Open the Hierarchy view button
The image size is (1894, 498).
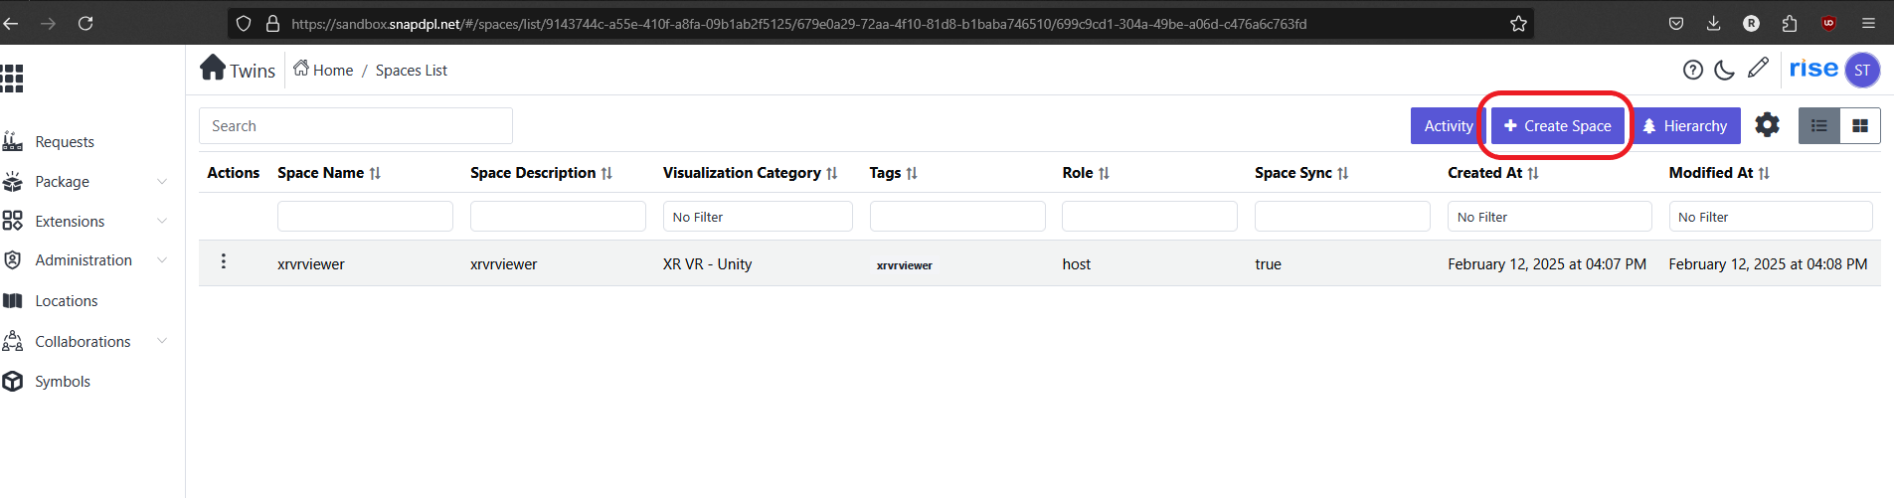pos(1685,126)
